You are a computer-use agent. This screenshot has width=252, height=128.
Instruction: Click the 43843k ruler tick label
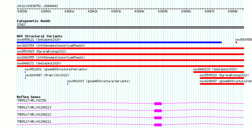[x=116, y=11]
